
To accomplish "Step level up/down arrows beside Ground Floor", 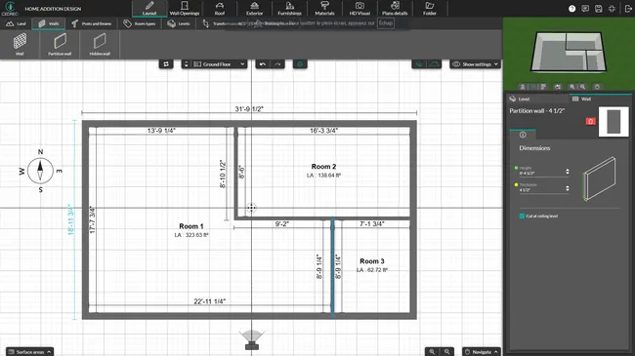I will 186,64.
